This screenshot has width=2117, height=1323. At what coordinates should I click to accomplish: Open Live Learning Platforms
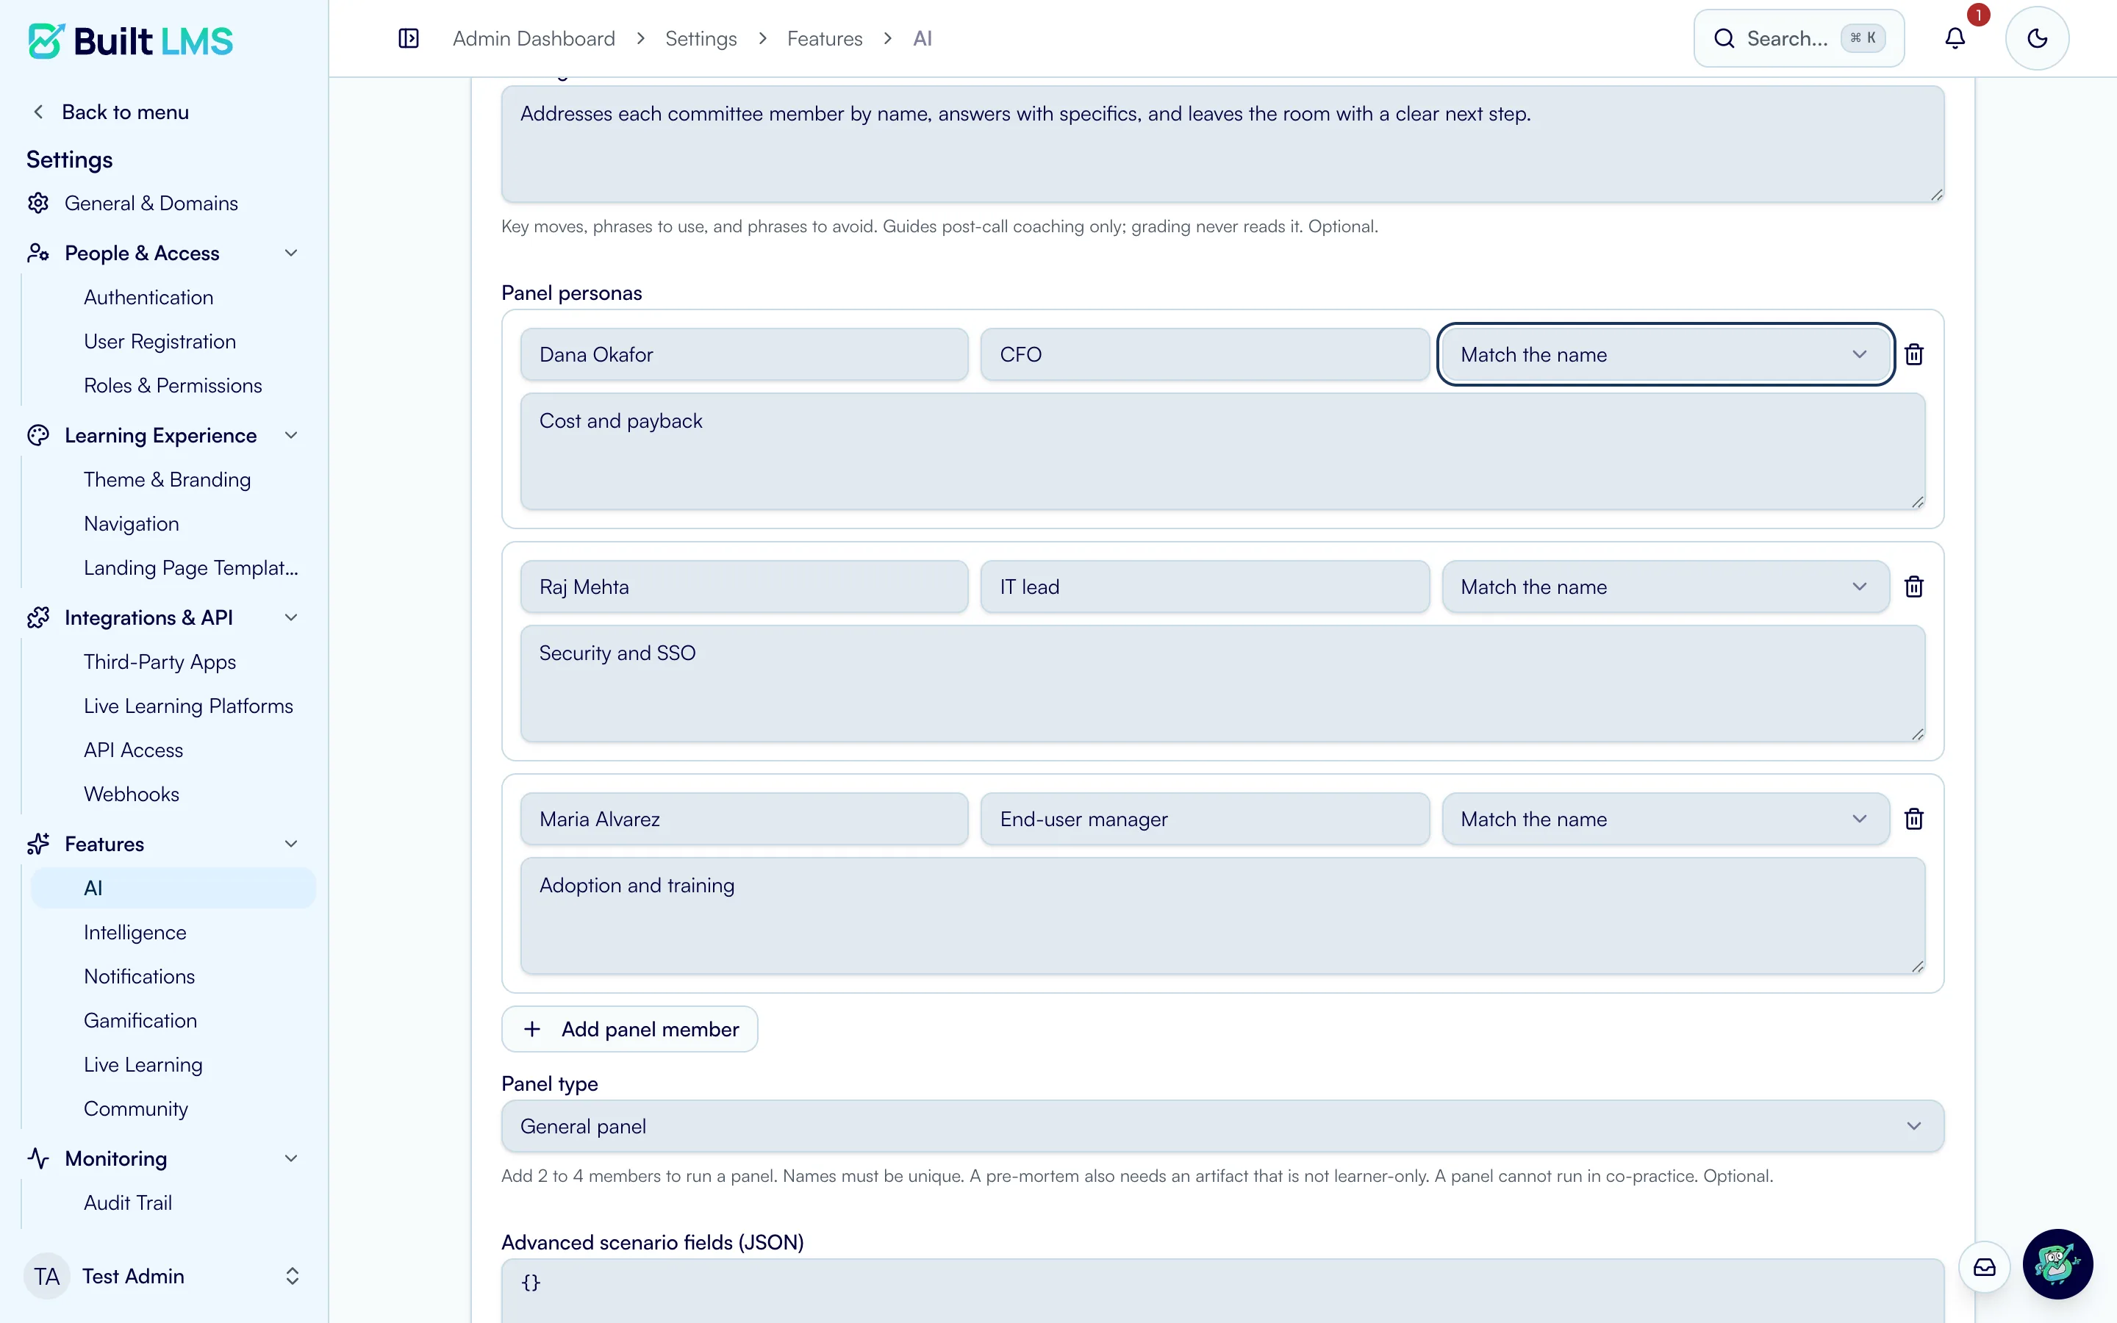[188, 706]
